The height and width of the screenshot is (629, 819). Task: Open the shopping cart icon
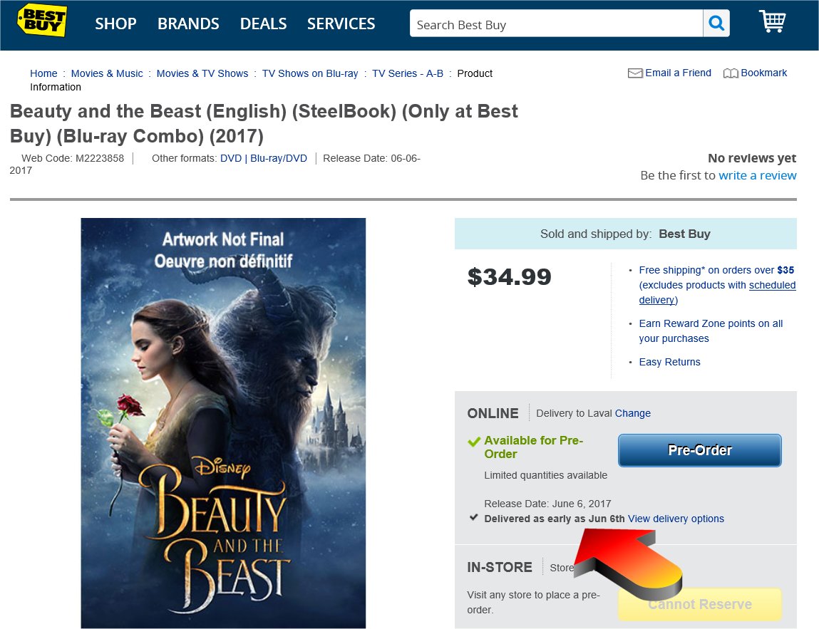coord(772,21)
